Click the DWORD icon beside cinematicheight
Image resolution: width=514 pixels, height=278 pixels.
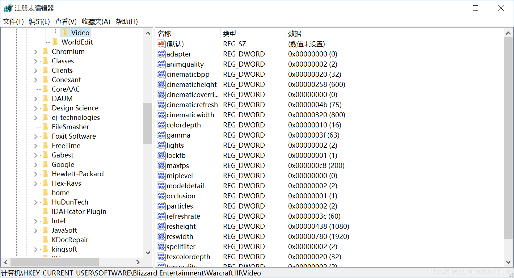pos(161,84)
